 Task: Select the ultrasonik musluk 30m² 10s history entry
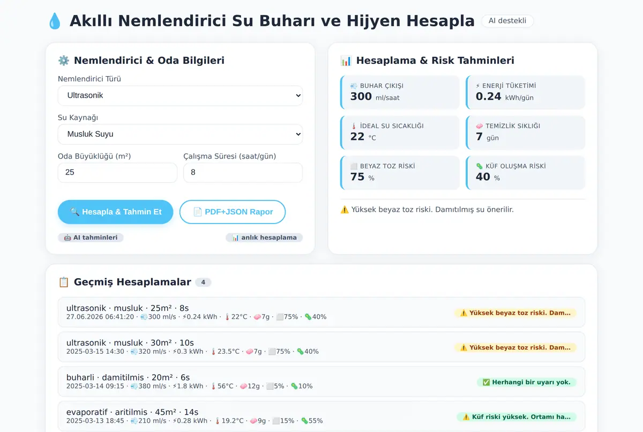[322, 347]
